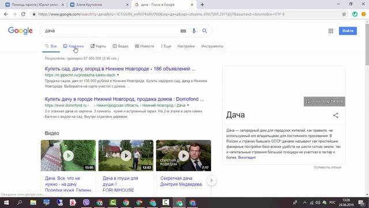The height and width of the screenshot is (208, 369).
Task: Open the Настройки search settings menu
Action: pos(186,46)
